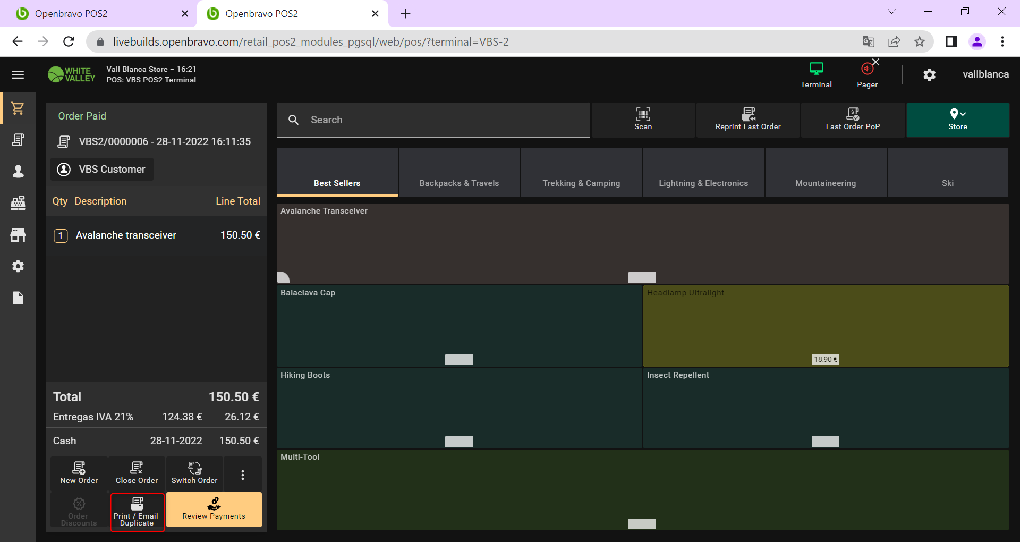1020x542 pixels.
Task: Open the three-dot more actions menu
Action: tap(243, 475)
